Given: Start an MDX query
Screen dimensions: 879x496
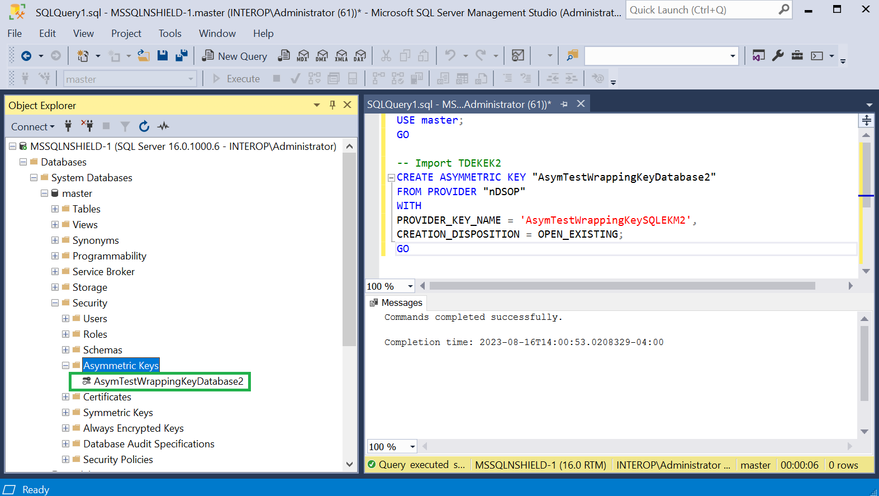Looking at the screenshot, I should point(303,55).
